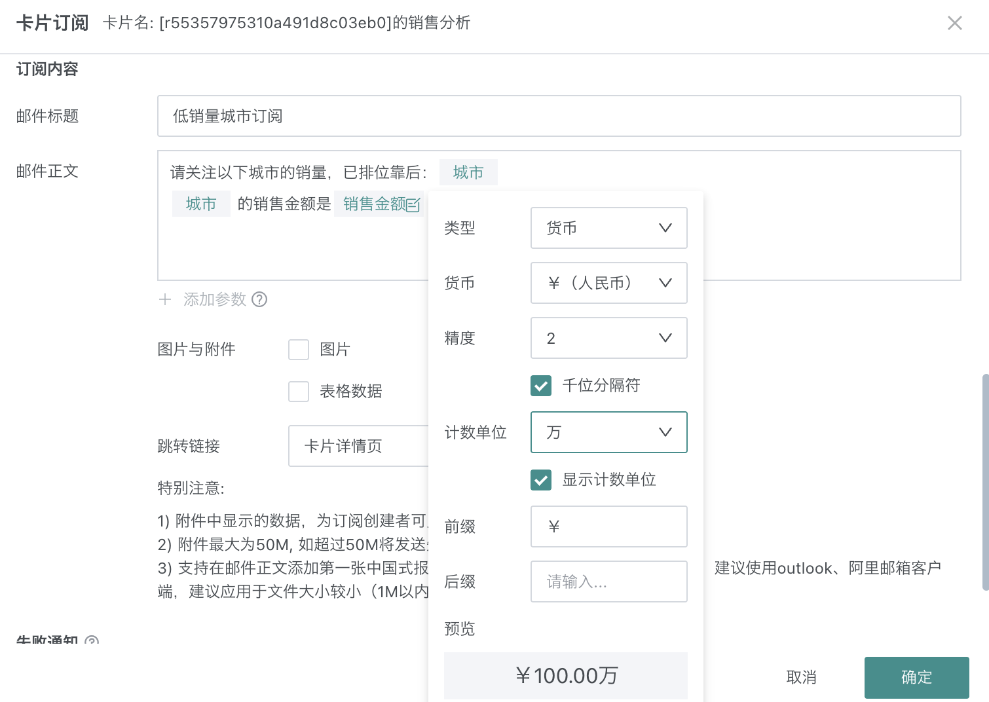Viewport: 989px width, 702px height.
Task: Open the 类型 dropdown showing 货币
Action: coord(608,228)
